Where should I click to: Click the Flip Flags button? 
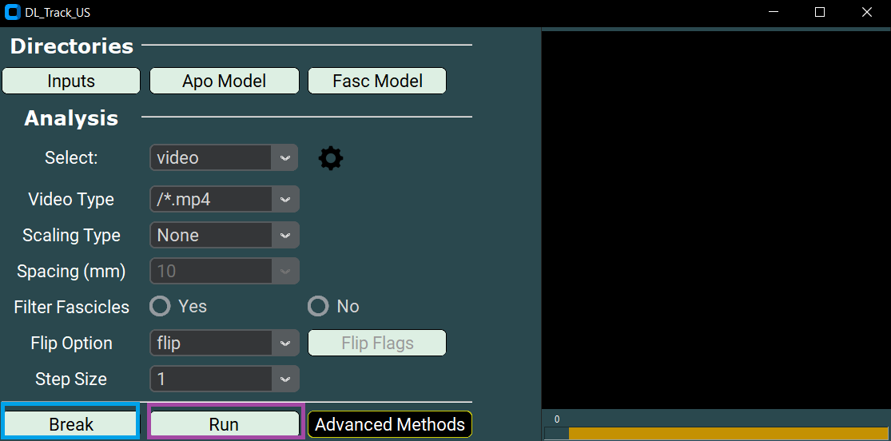[x=377, y=343]
